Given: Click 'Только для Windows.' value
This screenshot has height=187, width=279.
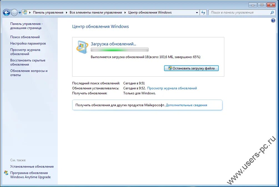Looking at the screenshot, I should point(139,93).
